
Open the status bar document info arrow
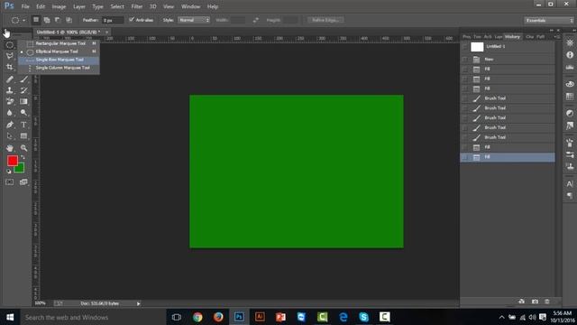pos(138,303)
